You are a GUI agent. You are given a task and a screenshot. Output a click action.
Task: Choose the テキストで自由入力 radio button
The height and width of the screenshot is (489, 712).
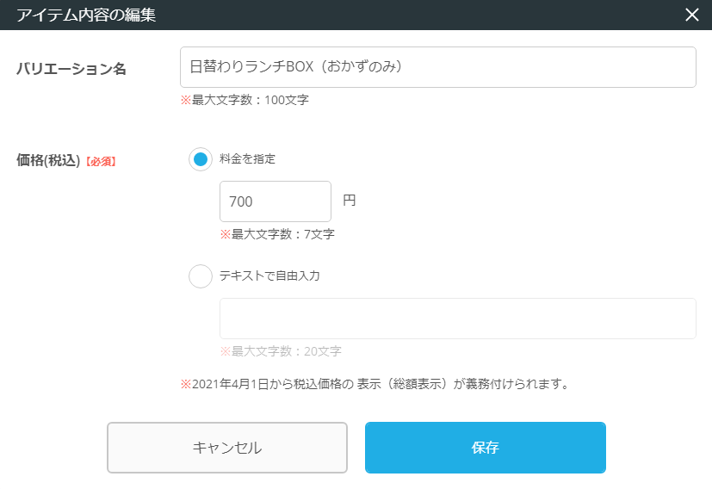[201, 276]
